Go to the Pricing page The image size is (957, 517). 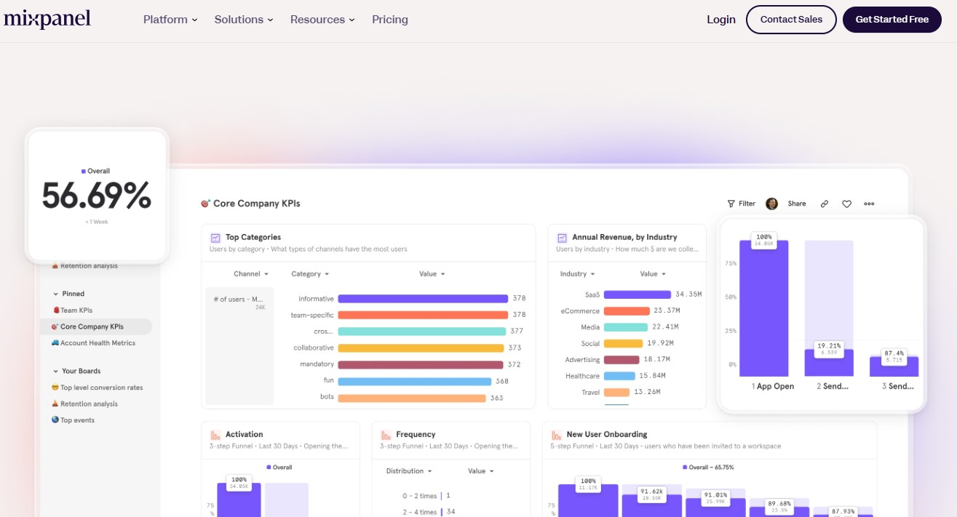coord(390,20)
